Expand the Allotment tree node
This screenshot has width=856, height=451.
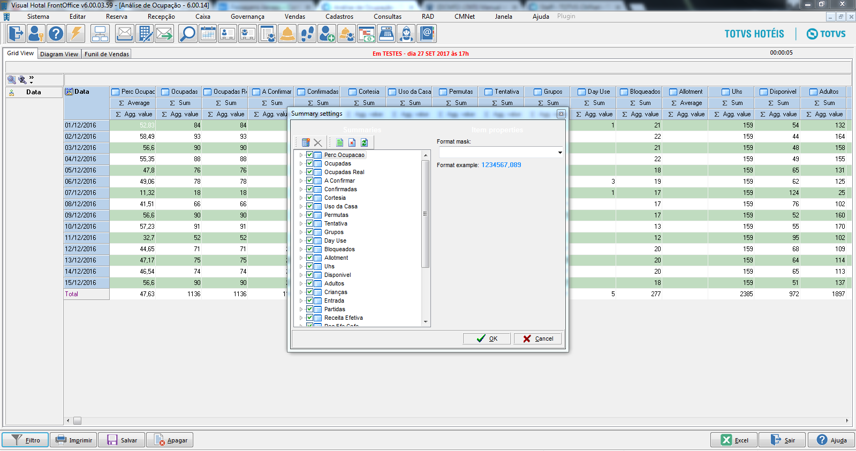click(301, 258)
